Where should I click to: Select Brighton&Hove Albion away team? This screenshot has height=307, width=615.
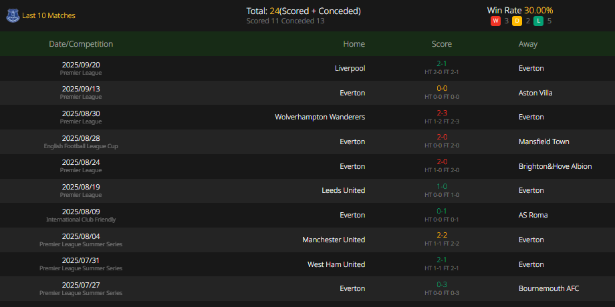tap(555, 166)
